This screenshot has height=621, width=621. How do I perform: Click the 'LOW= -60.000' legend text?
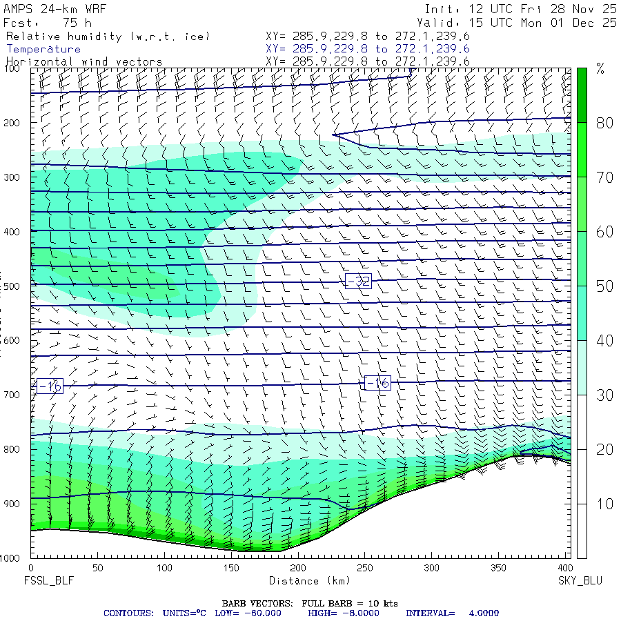pos(248,613)
